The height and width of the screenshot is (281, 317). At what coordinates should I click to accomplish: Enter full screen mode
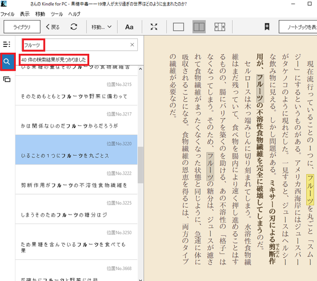click(x=154, y=27)
